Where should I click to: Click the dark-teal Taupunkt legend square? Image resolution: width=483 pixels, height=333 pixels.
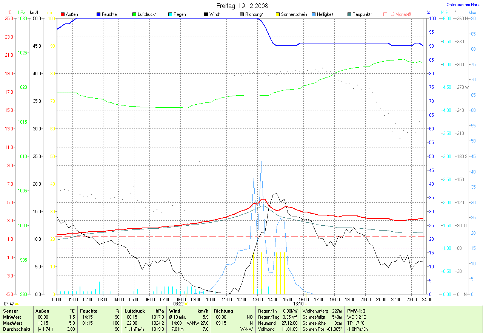pos(349,14)
